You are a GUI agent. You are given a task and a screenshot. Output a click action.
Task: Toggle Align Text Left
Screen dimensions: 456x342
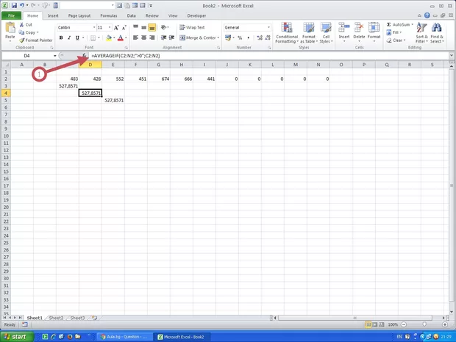135,38
